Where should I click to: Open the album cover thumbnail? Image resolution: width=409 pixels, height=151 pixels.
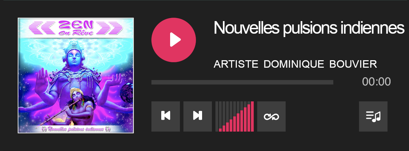point(76,75)
